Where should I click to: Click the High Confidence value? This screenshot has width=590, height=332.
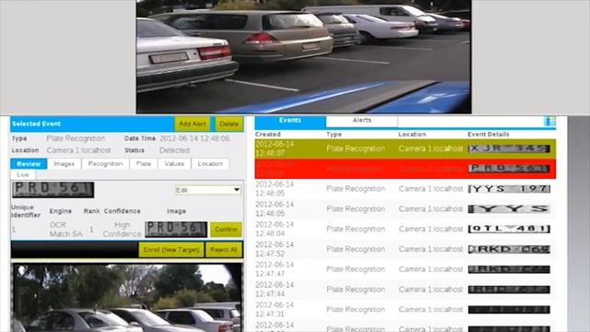(x=122, y=230)
